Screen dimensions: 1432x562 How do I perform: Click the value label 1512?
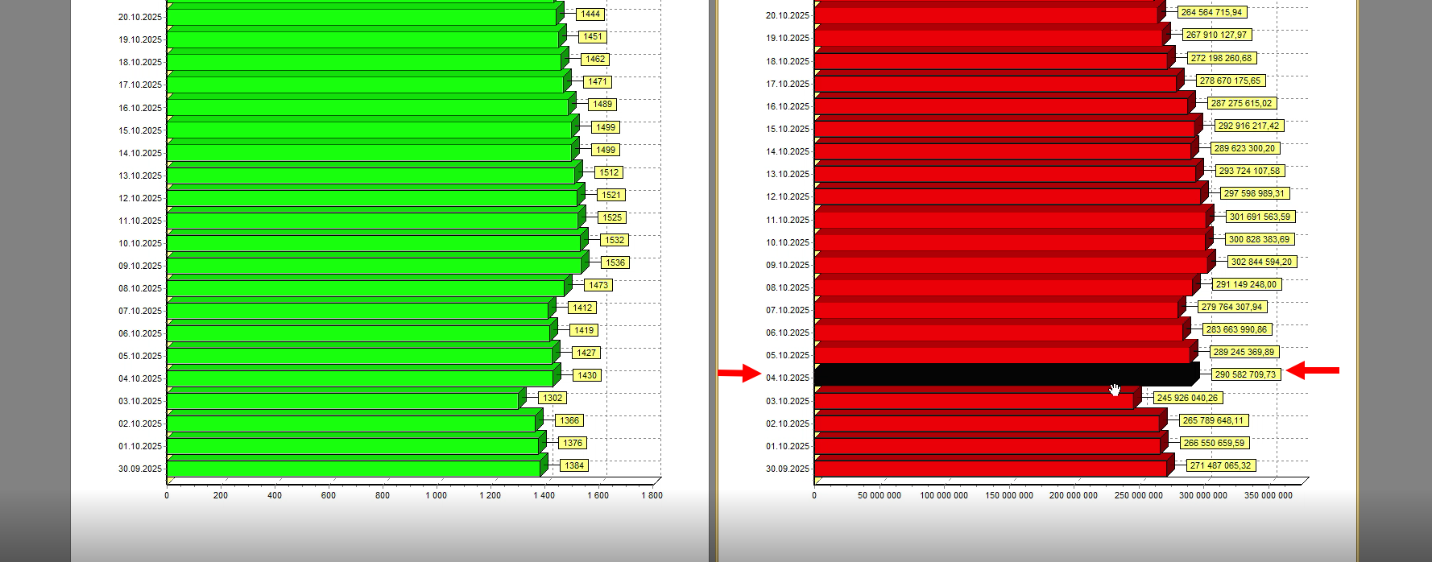[x=609, y=172]
